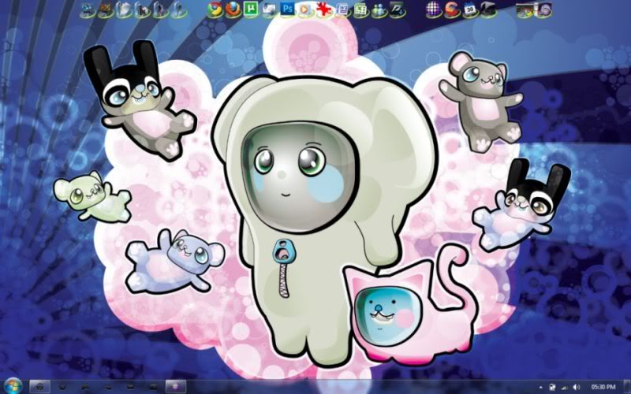631x394 pixels.
Task: Open Google Chrome from the top dock
Action: [x=214, y=9]
